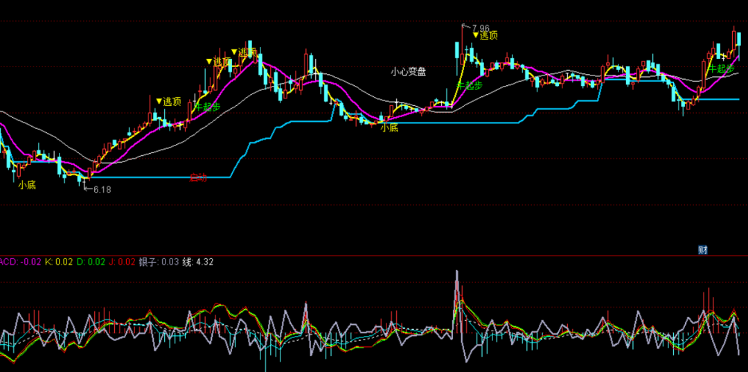Viewport: 748px width, 372px height.
Task: Select the 线 4.32 indicator label
Action: (x=197, y=262)
